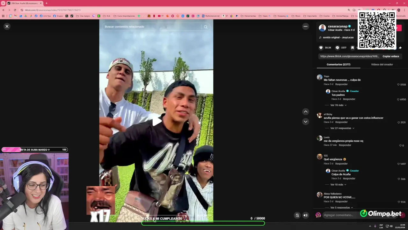This screenshot has height=230, width=408.
Task: Like 'Qué vergüenza' comment with 1497 likes
Action: point(398,164)
